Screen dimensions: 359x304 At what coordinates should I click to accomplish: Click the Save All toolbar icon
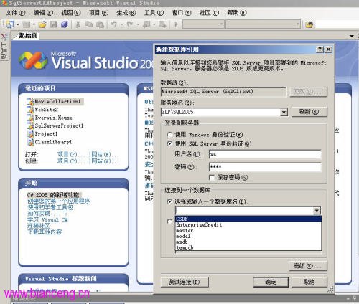pyautogui.click(x=65, y=24)
